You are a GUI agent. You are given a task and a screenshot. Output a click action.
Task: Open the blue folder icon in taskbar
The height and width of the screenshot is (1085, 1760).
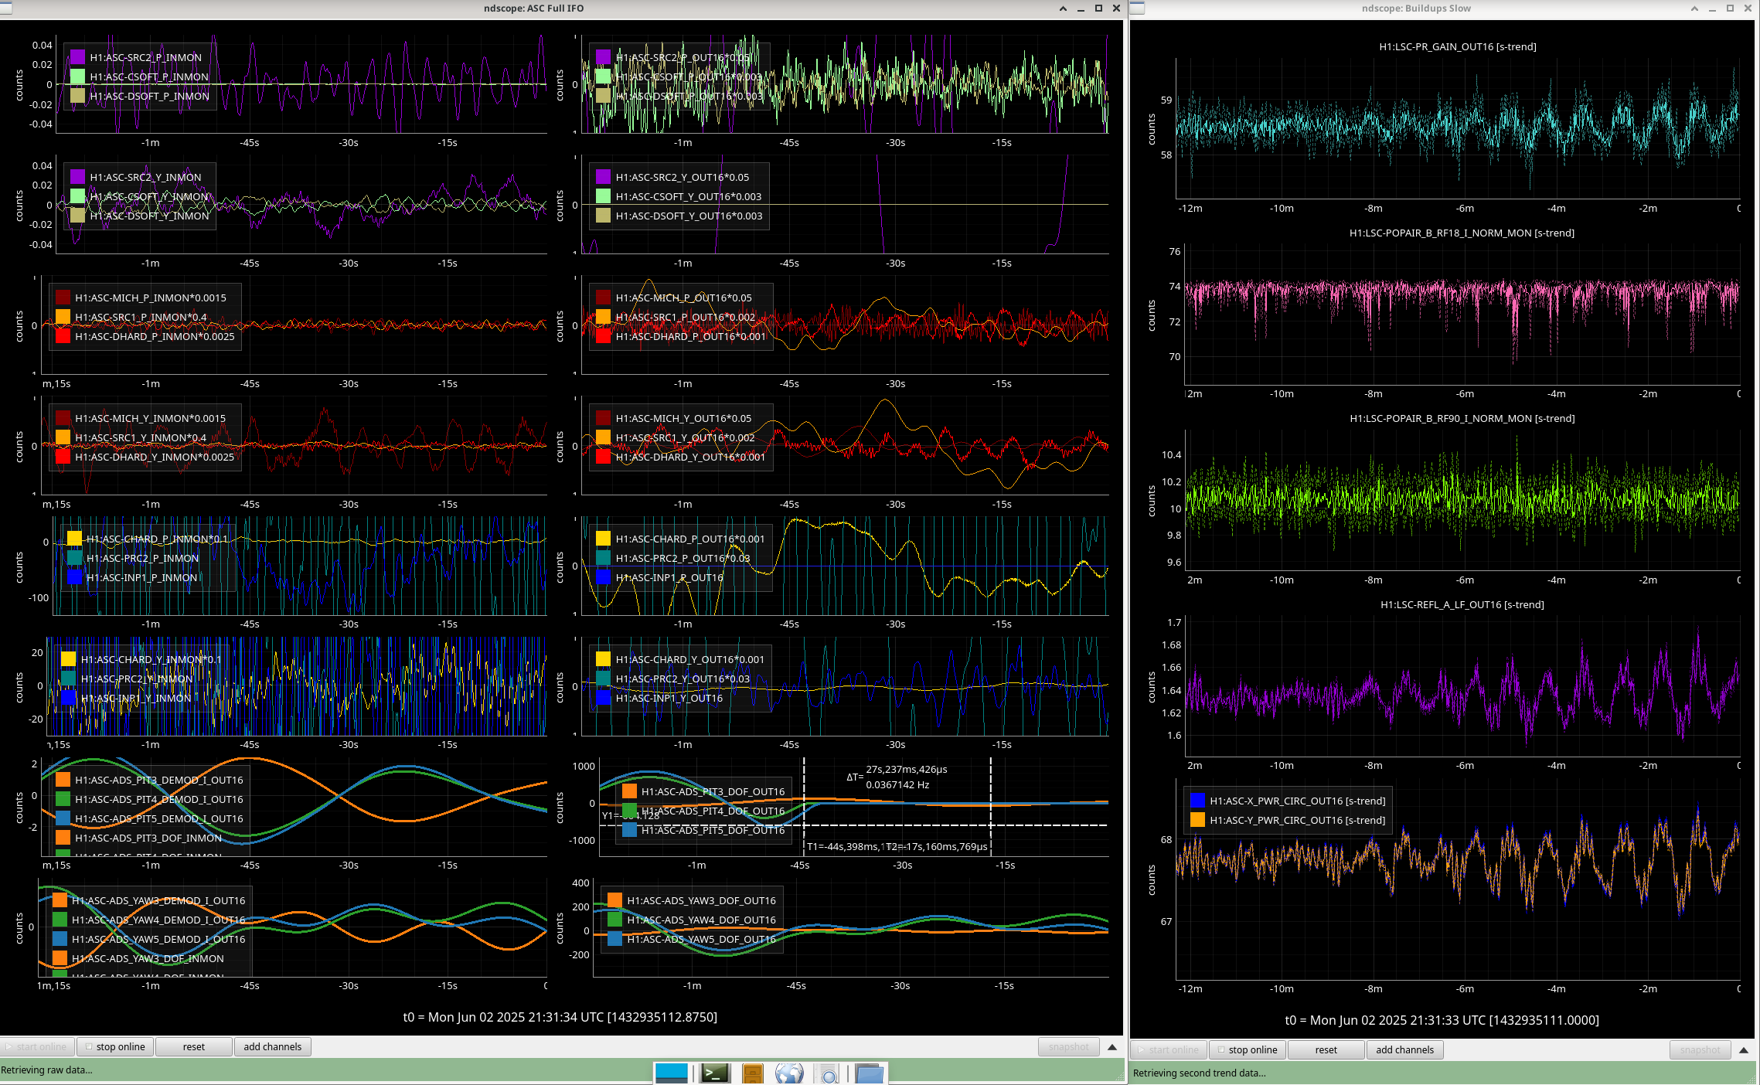870,1073
